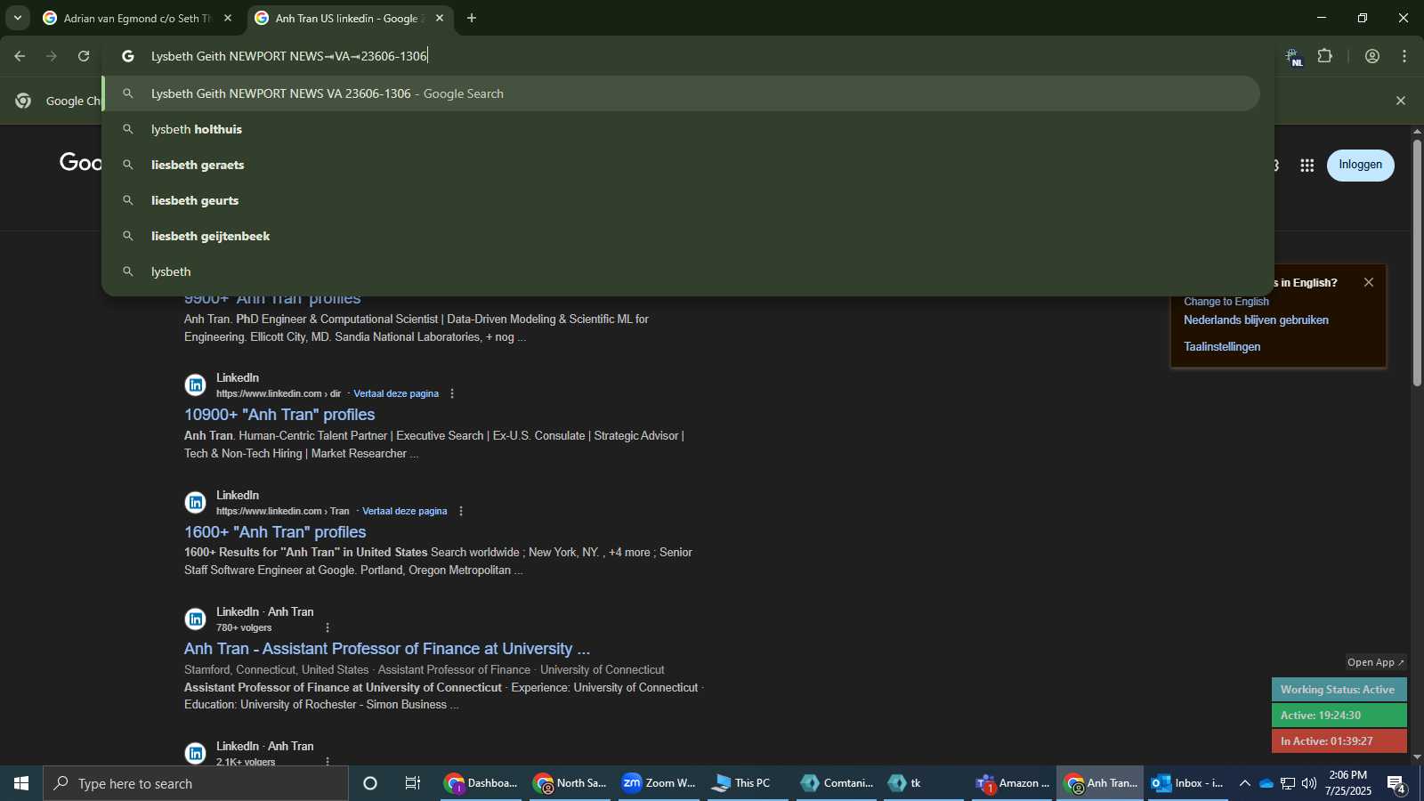Open Outlook Inbox from the taskbar
Viewport: 1424px width, 801px height.
pos(1187,783)
